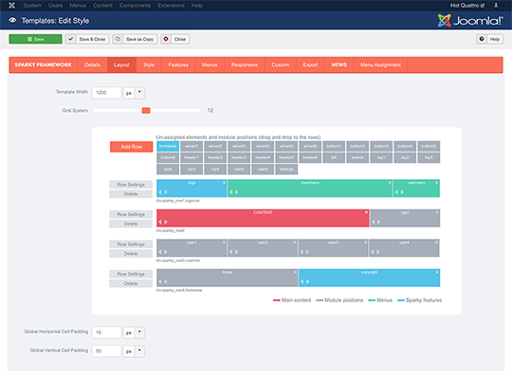
Task: Click the right arrow on the usermenu cell
Action: click(x=402, y=192)
